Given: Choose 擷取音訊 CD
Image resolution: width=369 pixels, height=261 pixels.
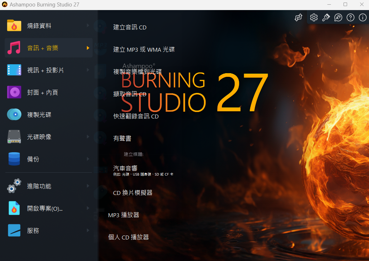Looking at the screenshot, I should click(x=130, y=94).
